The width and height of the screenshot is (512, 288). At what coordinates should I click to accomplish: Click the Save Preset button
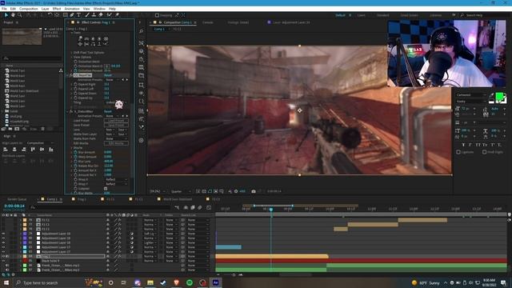click(x=116, y=125)
